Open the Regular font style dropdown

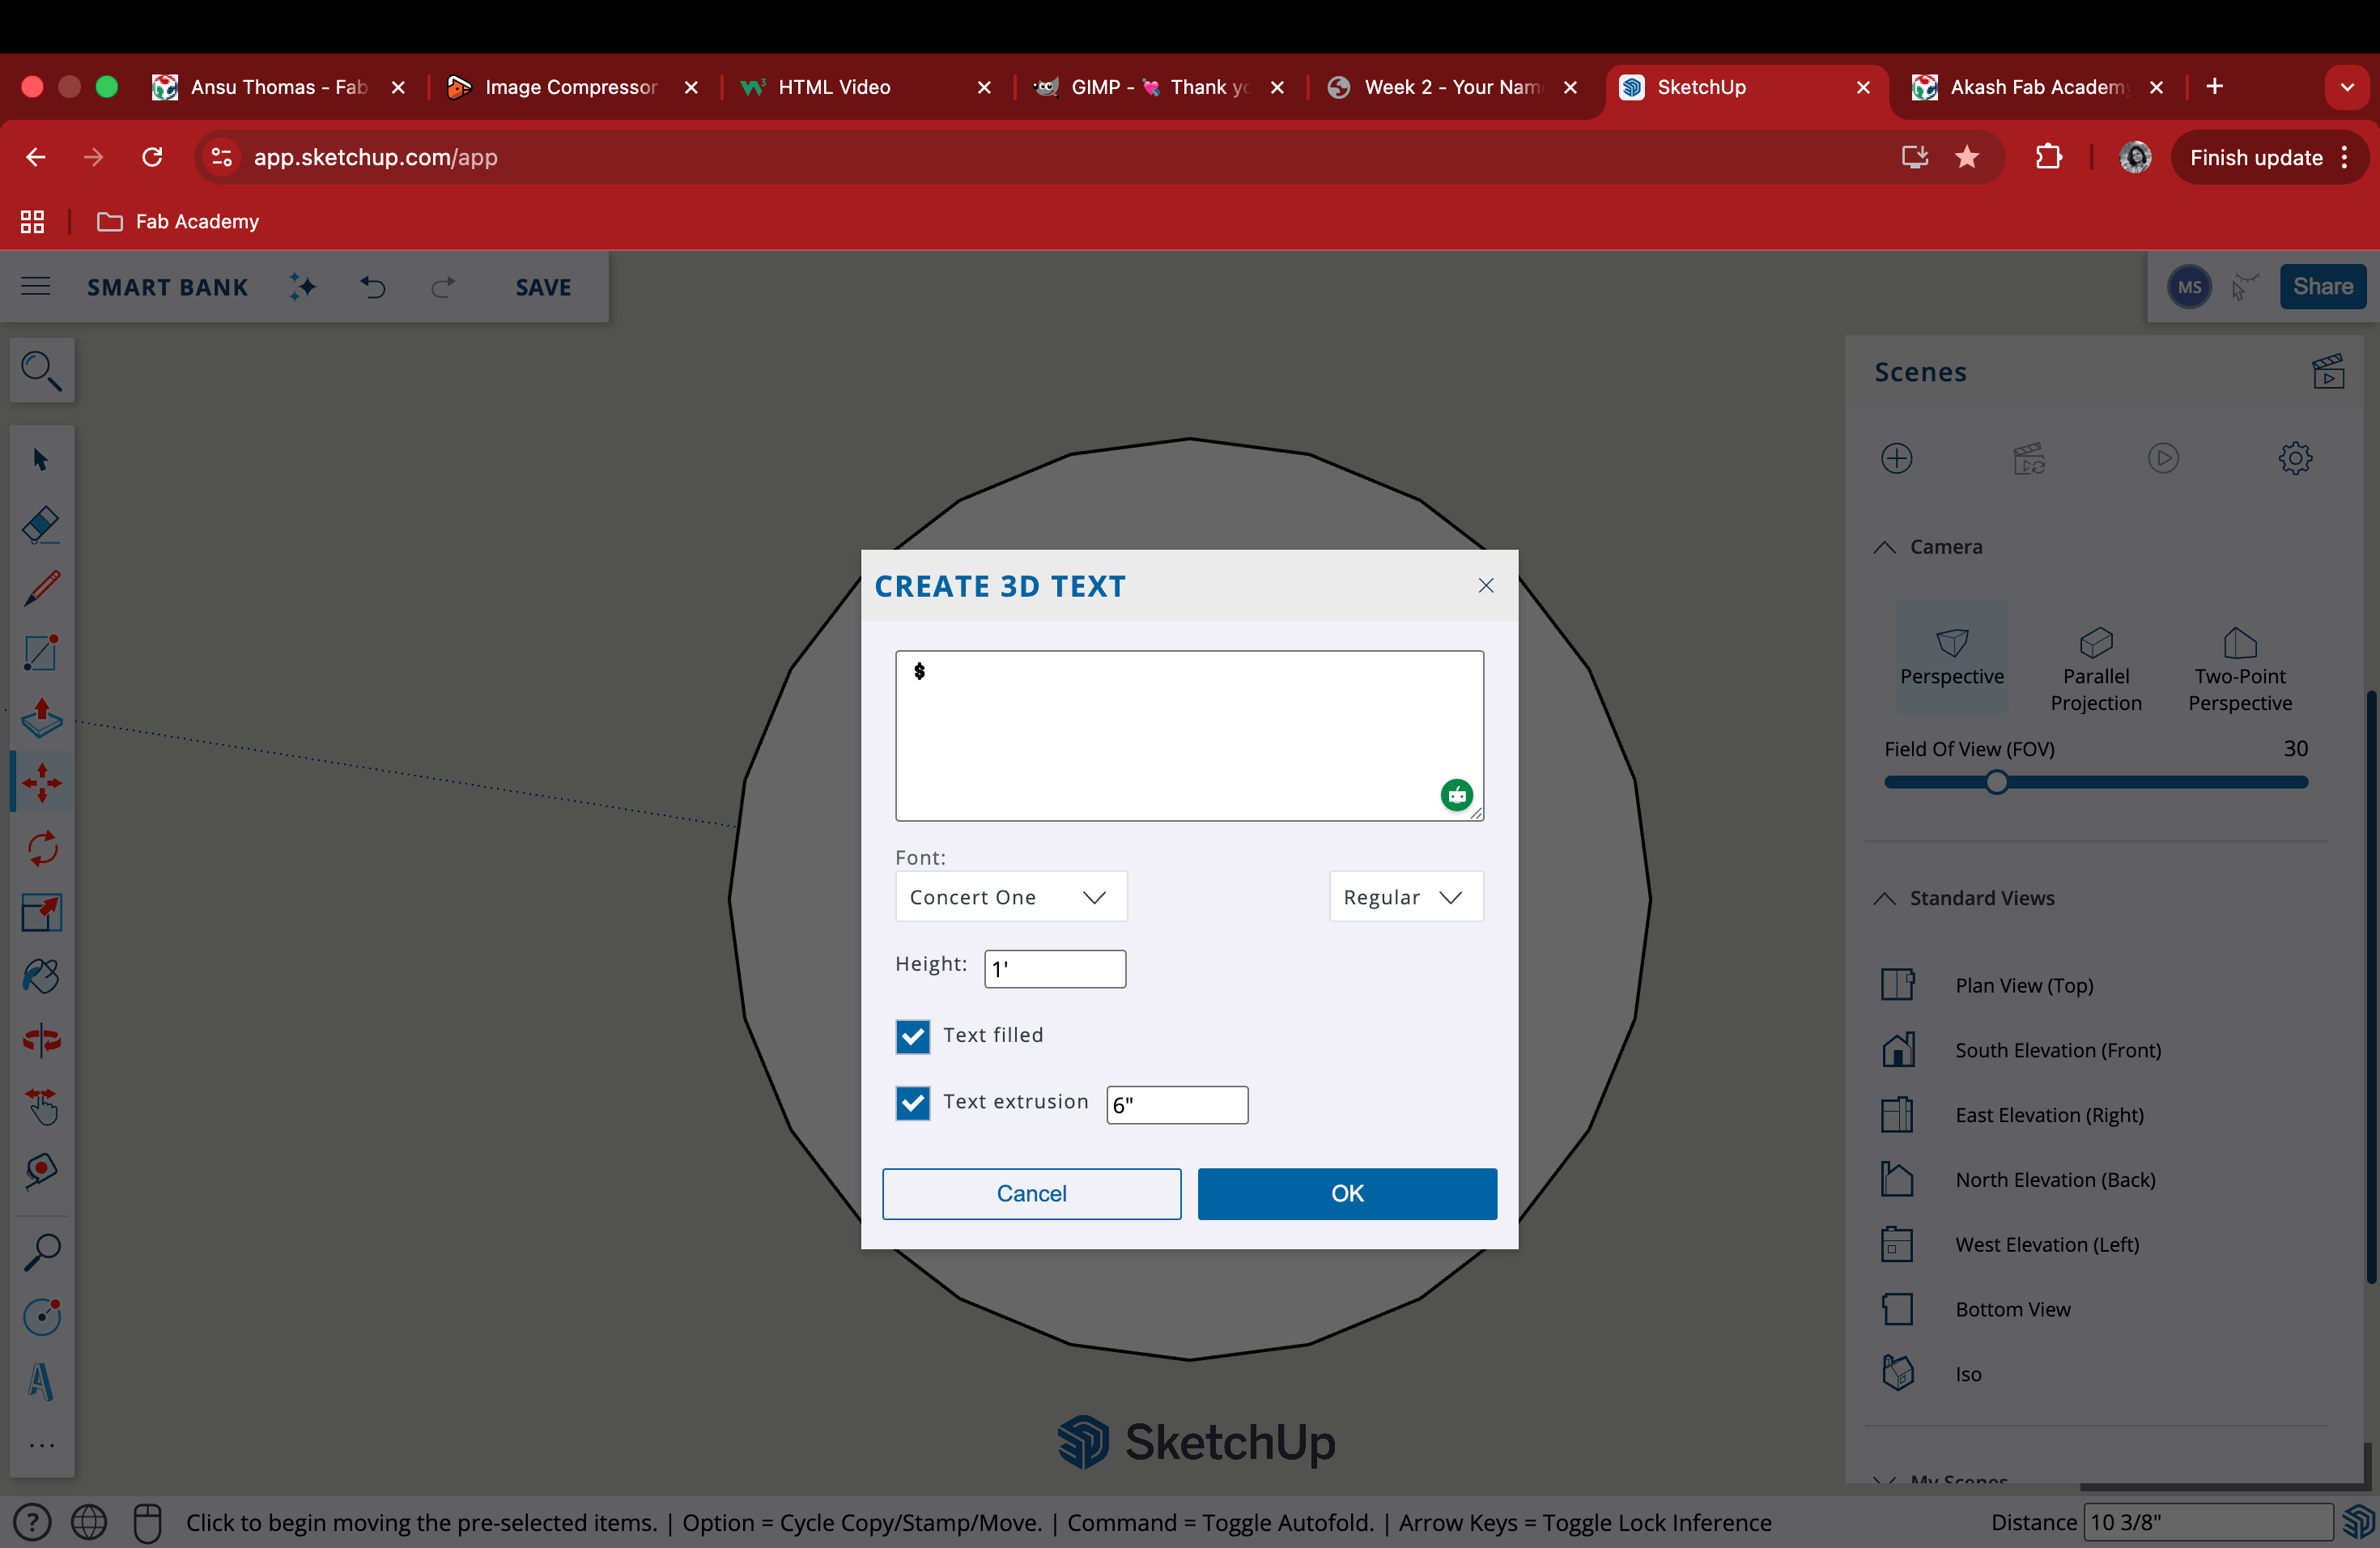coord(1404,897)
